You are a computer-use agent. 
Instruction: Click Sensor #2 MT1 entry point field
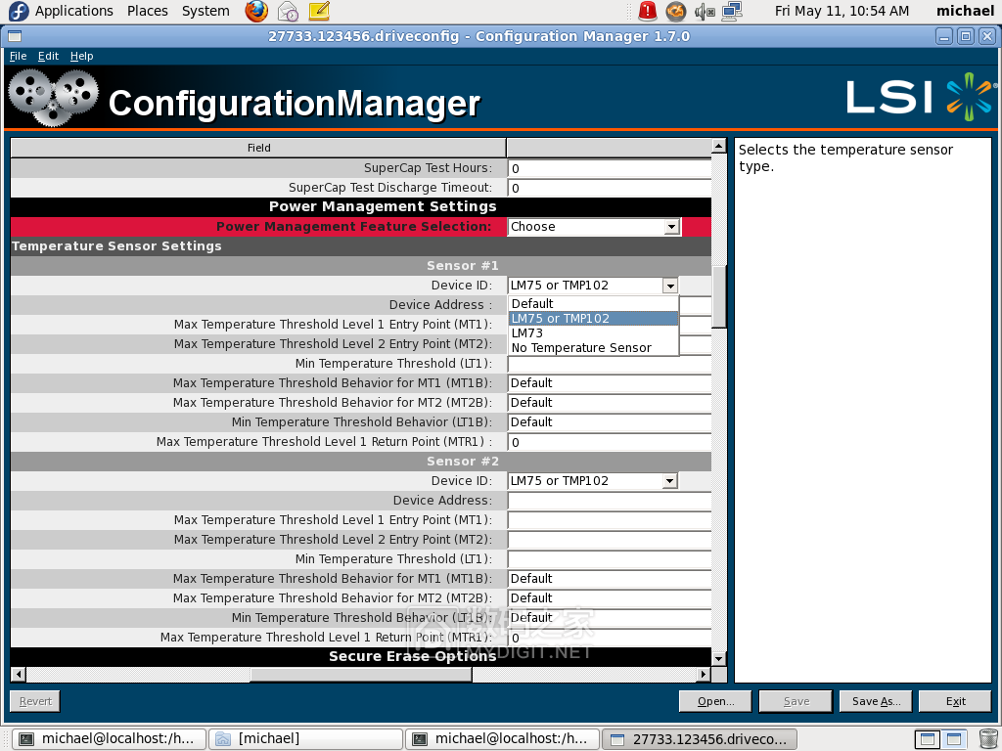point(610,520)
